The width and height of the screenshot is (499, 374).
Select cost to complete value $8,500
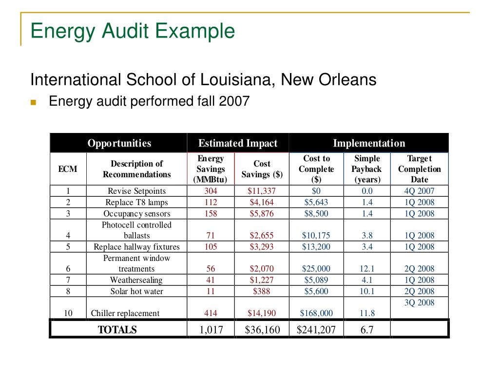pos(316,214)
